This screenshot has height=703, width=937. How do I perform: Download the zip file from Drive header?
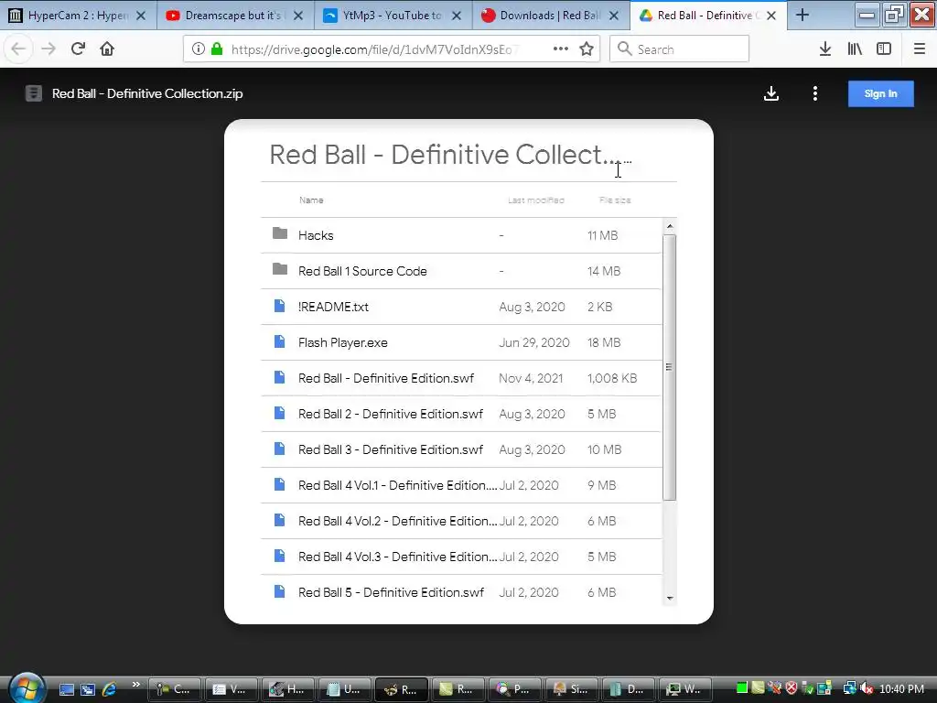point(771,94)
